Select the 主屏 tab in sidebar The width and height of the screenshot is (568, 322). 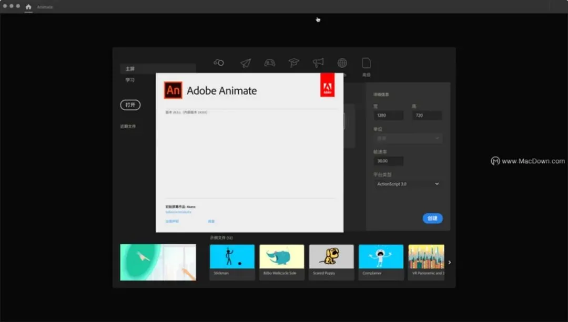pyautogui.click(x=158, y=69)
